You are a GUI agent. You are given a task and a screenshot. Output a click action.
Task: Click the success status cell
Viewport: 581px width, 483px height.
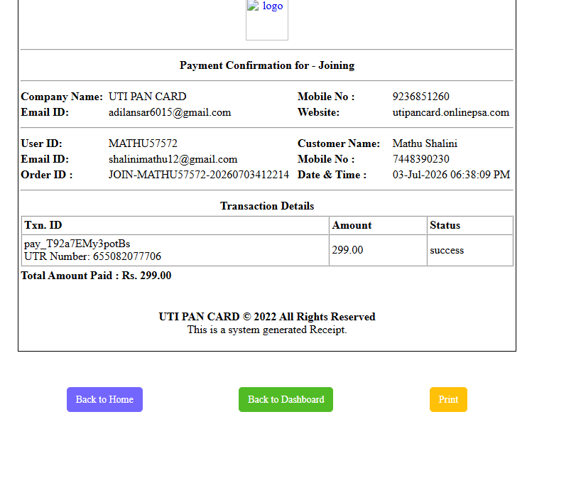(x=469, y=250)
